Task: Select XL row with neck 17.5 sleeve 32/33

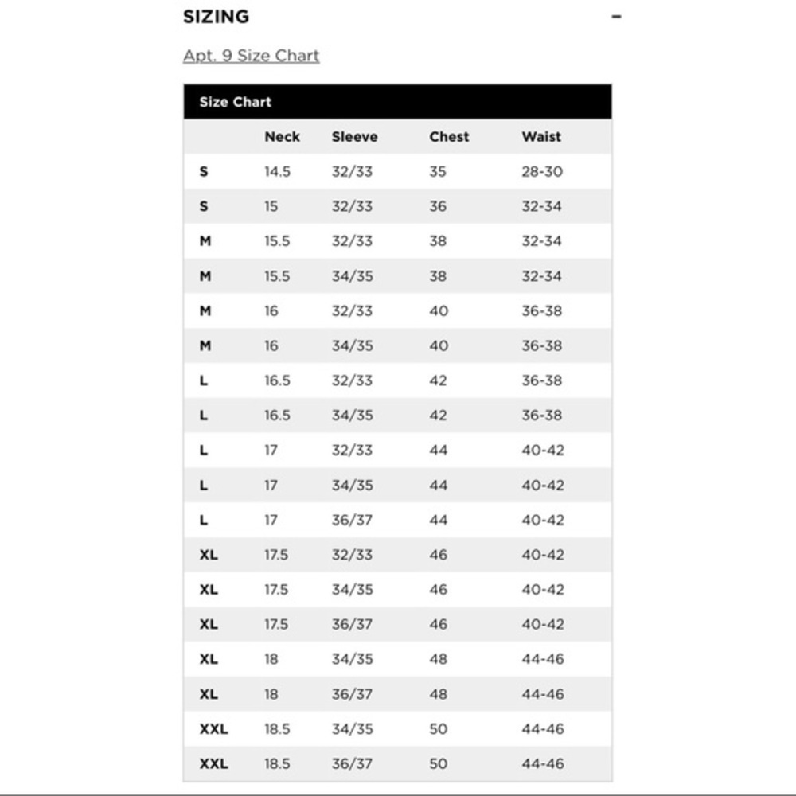Action: [x=397, y=555]
